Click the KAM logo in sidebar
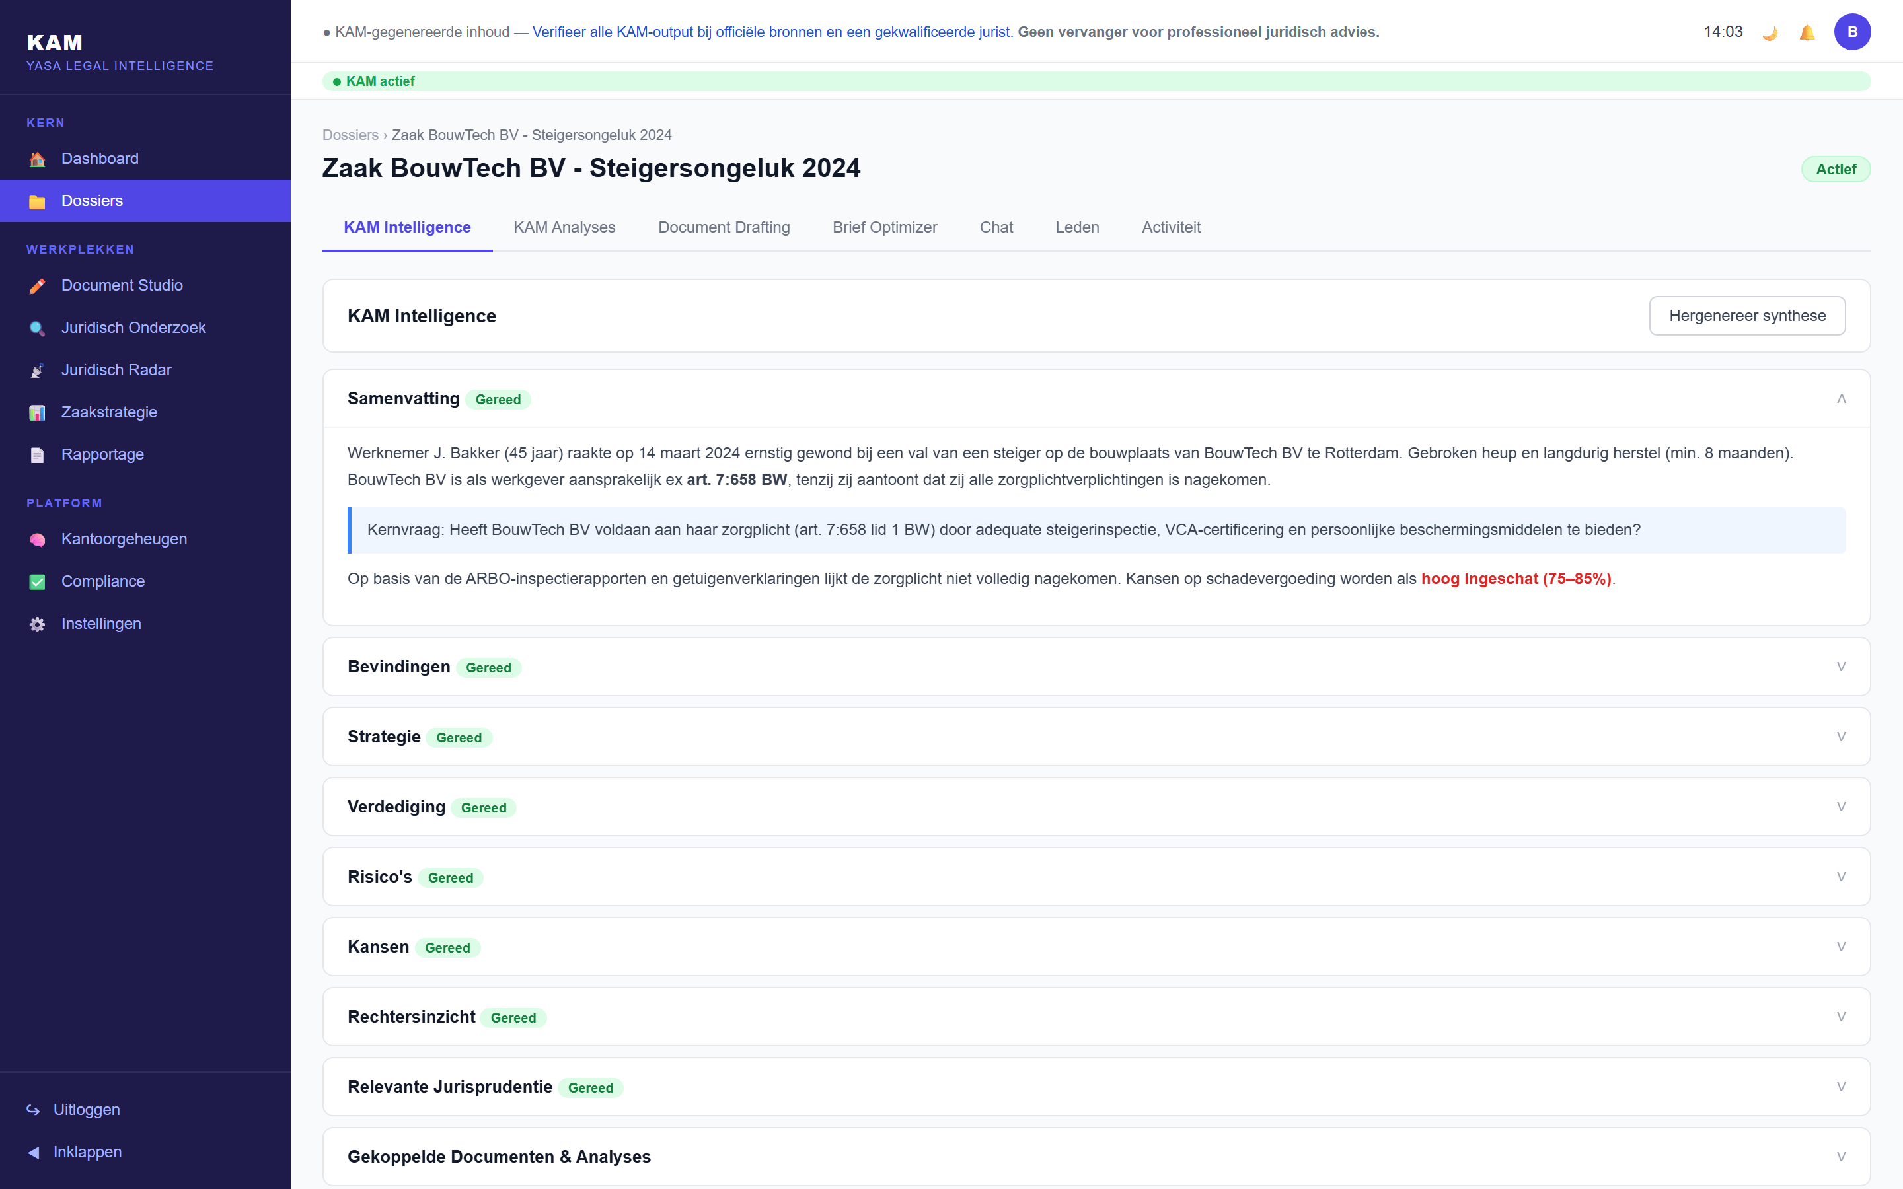Screen dimensions: 1903x1189 point(54,42)
